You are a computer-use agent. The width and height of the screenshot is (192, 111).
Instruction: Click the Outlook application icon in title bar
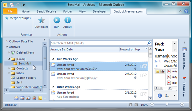(x=5, y=5)
